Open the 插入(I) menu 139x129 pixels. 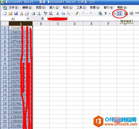coord(54,8)
